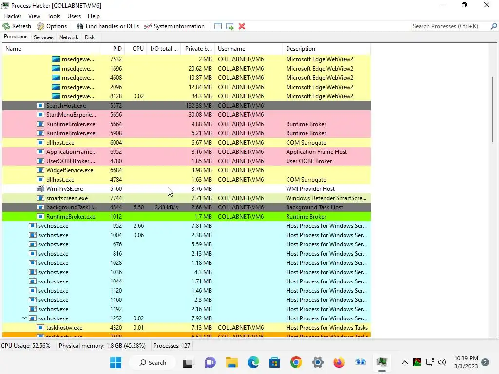Screen dimensions: 499x374
Task: Open Firefox from the taskbar
Action: coord(339,362)
